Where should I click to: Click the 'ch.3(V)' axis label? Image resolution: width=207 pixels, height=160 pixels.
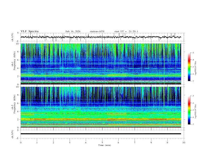click(x=13, y=134)
